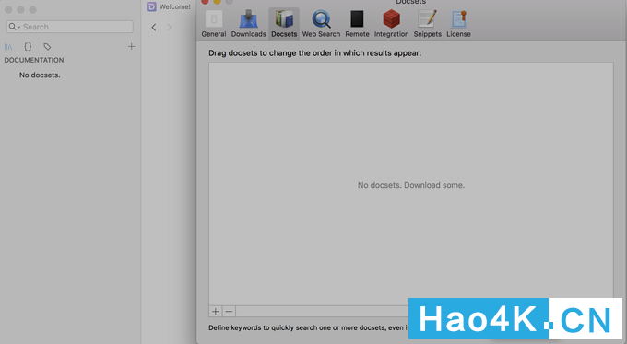
Task: Add a docset with the plus button
Action: coord(216,311)
